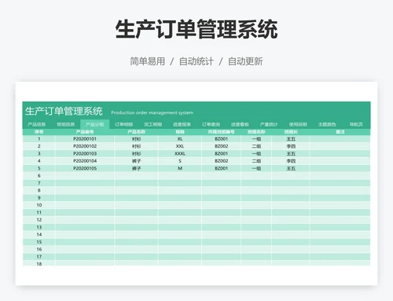Click the 班组名称 column header
This screenshot has width=393, height=301.
pos(256,132)
